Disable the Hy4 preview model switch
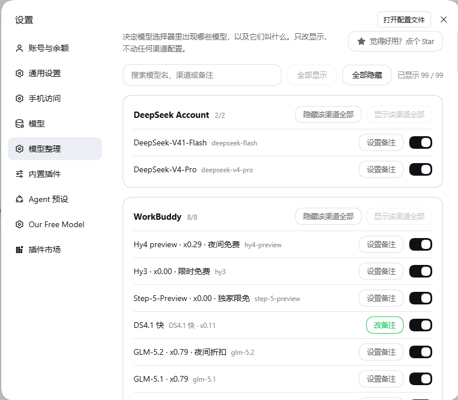Viewport: 458px width, 400px height. pos(420,244)
